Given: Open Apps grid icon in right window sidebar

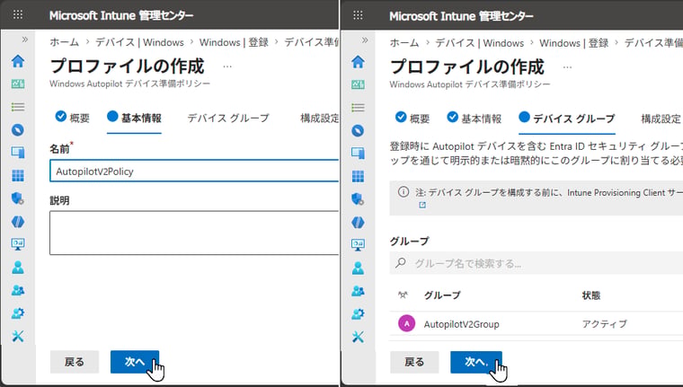Looking at the screenshot, I should point(358,176).
